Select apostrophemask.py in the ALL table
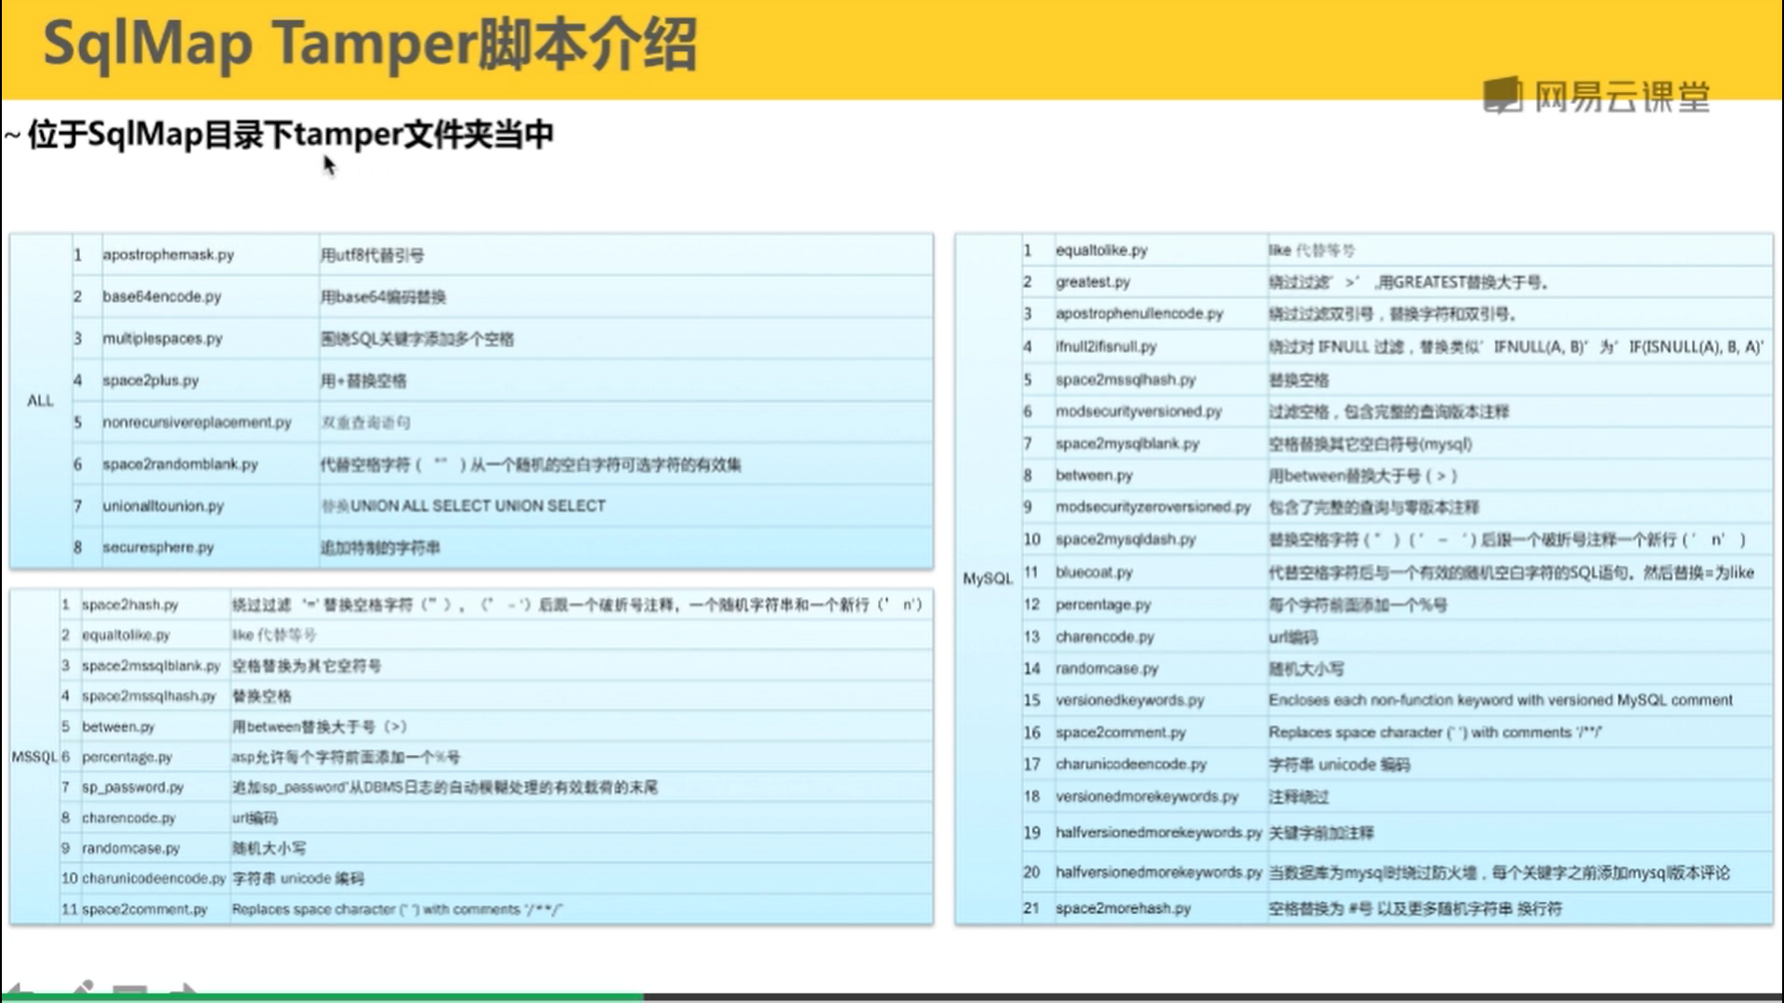The width and height of the screenshot is (1784, 1003). (168, 254)
